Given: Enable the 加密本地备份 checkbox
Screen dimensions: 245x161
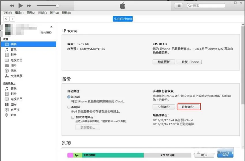Looking at the screenshot, I should click(73, 117).
